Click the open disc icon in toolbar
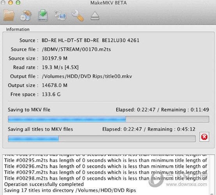 [x=26, y=16]
